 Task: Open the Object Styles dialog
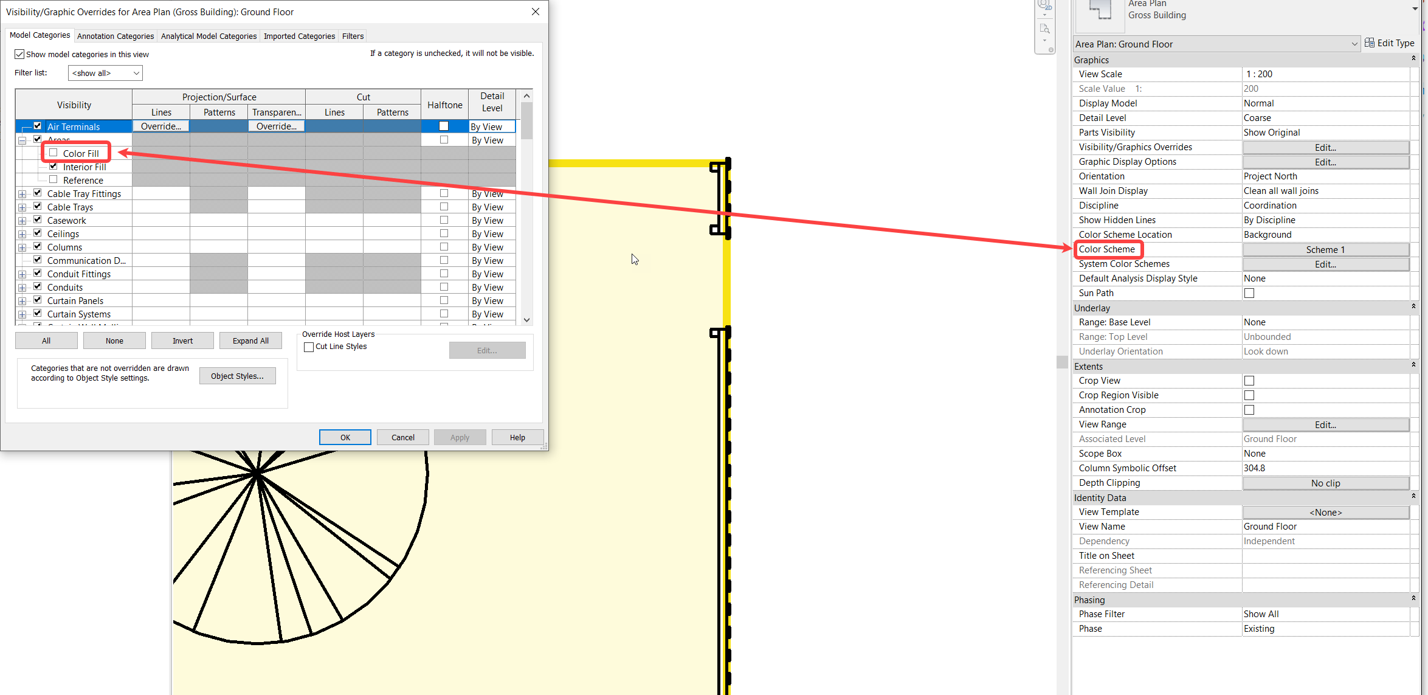pos(237,375)
